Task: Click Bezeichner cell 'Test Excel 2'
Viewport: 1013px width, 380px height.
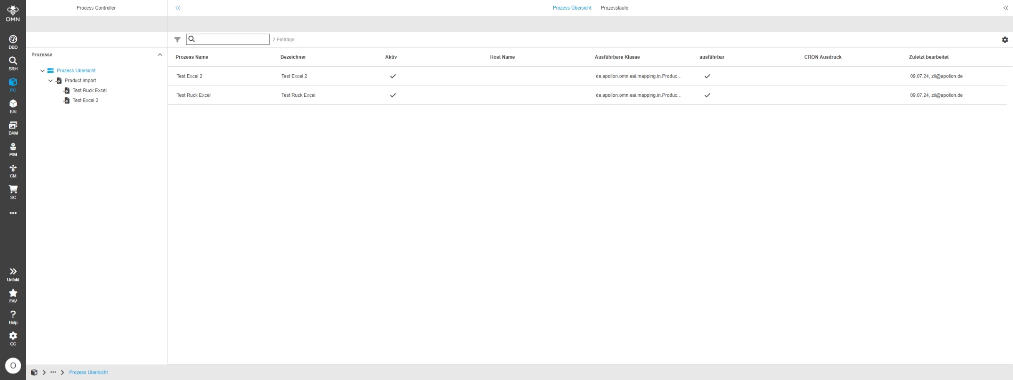Action: tap(294, 76)
